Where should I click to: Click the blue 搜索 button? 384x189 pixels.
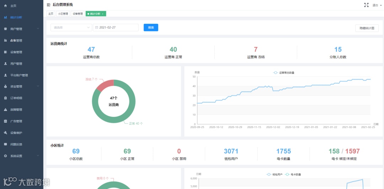coord(151,28)
